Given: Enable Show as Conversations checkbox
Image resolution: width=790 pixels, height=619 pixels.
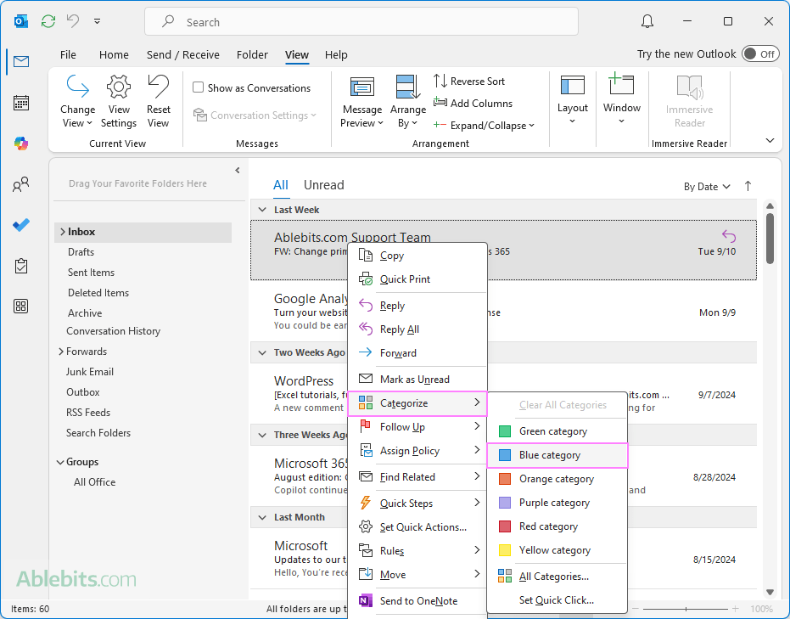Looking at the screenshot, I should (x=199, y=87).
